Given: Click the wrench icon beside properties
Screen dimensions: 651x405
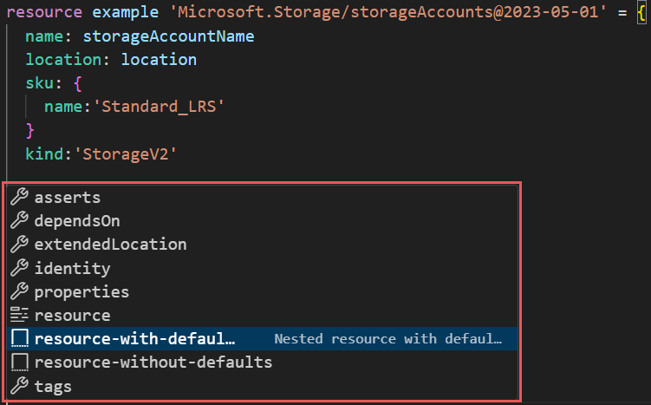Looking at the screenshot, I should 18,292.
